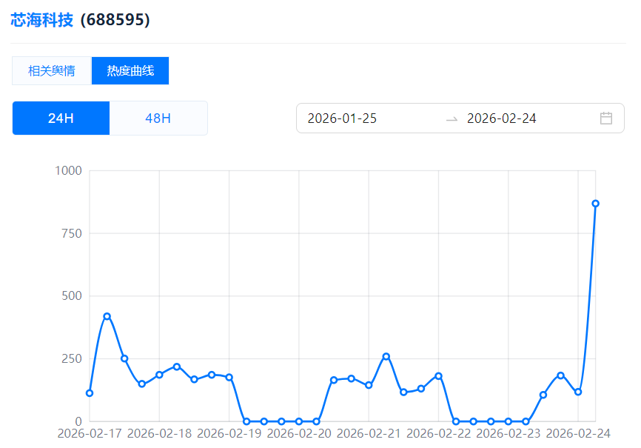
Task: Select the peak point near 420 after 2026-02-17
Action: point(107,316)
